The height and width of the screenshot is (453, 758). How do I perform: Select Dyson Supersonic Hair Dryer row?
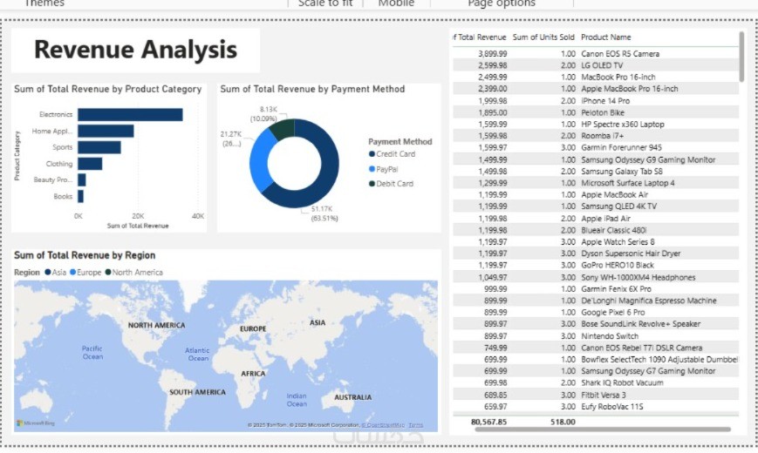click(x=596, y=254)
